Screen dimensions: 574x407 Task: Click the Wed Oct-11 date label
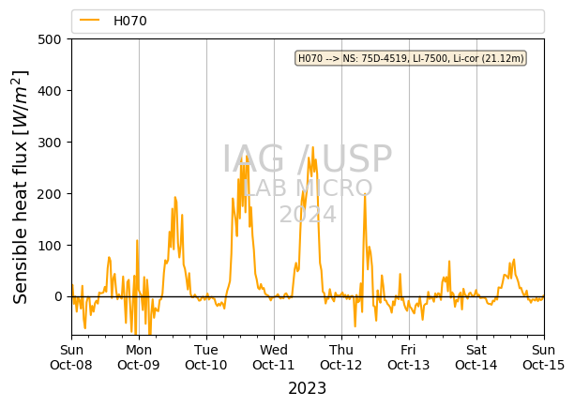pyautogui.click(x=274, y=357)
